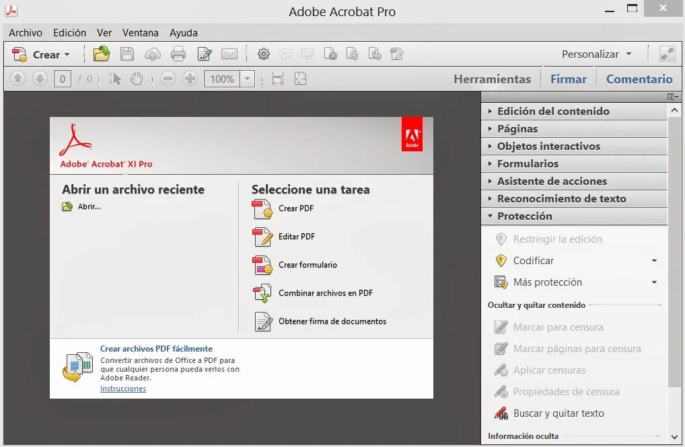Click the Restringir la edición option

click(x=548, y=239)
